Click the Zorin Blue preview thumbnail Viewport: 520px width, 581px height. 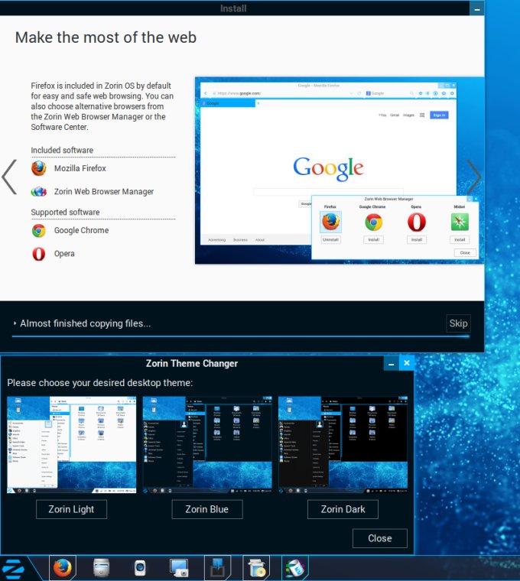[x=207, y=445]
